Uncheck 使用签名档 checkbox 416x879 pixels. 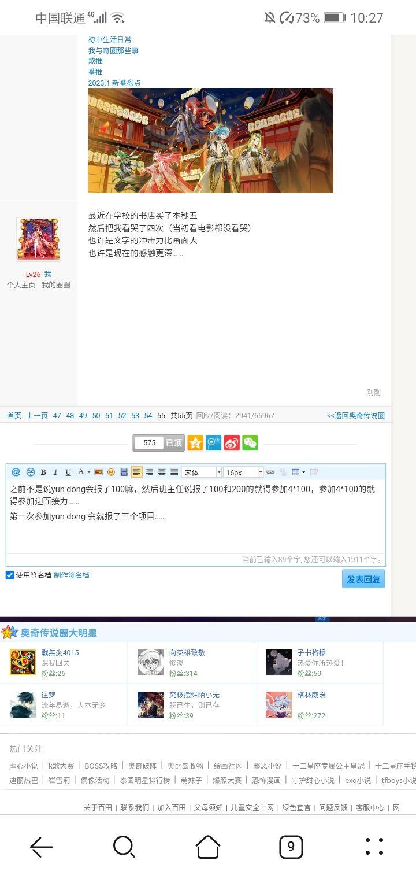coord(10,575)
